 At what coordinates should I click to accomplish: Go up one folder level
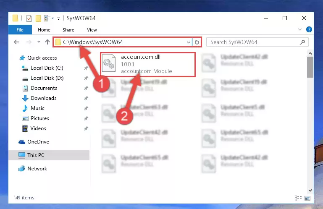tap(47, 42)
